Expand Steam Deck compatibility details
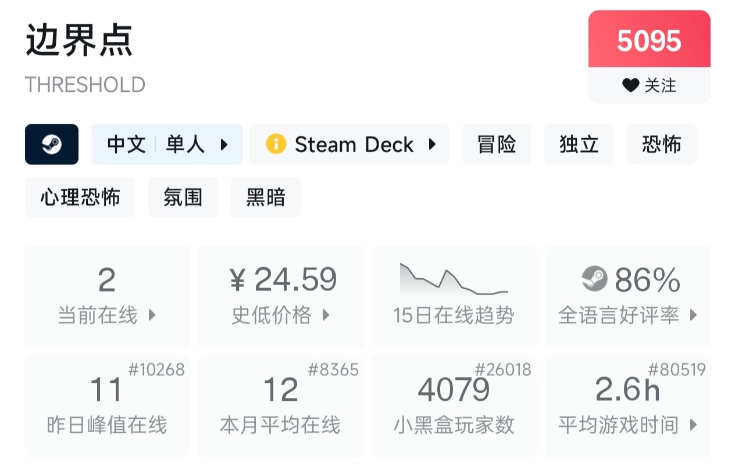This screenshot has width=735, height=467. 432,144
